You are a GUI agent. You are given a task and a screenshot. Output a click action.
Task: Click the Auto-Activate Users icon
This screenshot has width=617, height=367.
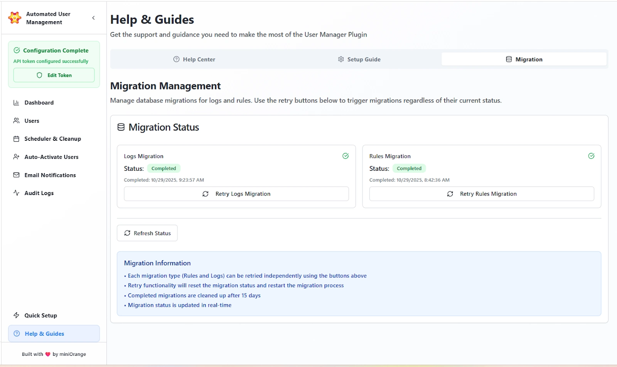[x=16, y=157]
